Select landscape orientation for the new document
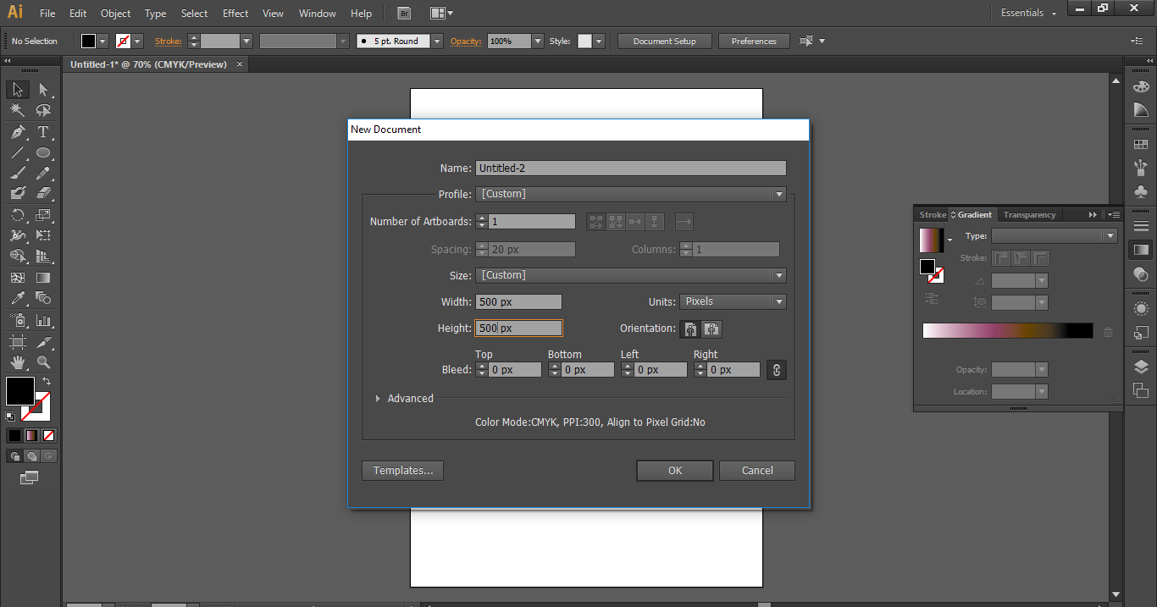This screenshot has width=1157, height=607. [x=711, y=329]
